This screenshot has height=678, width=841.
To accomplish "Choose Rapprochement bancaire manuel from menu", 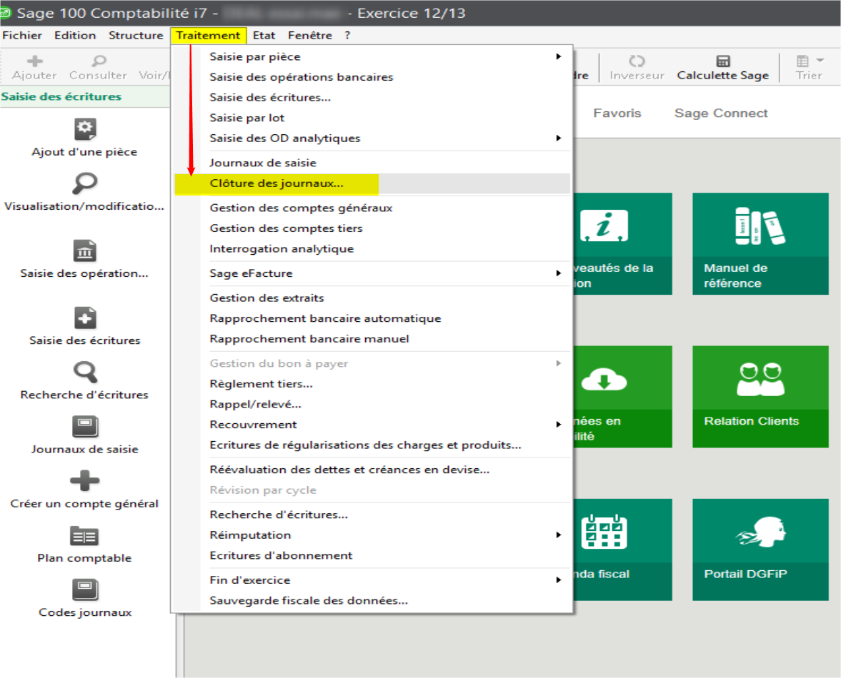I will 309,339.
